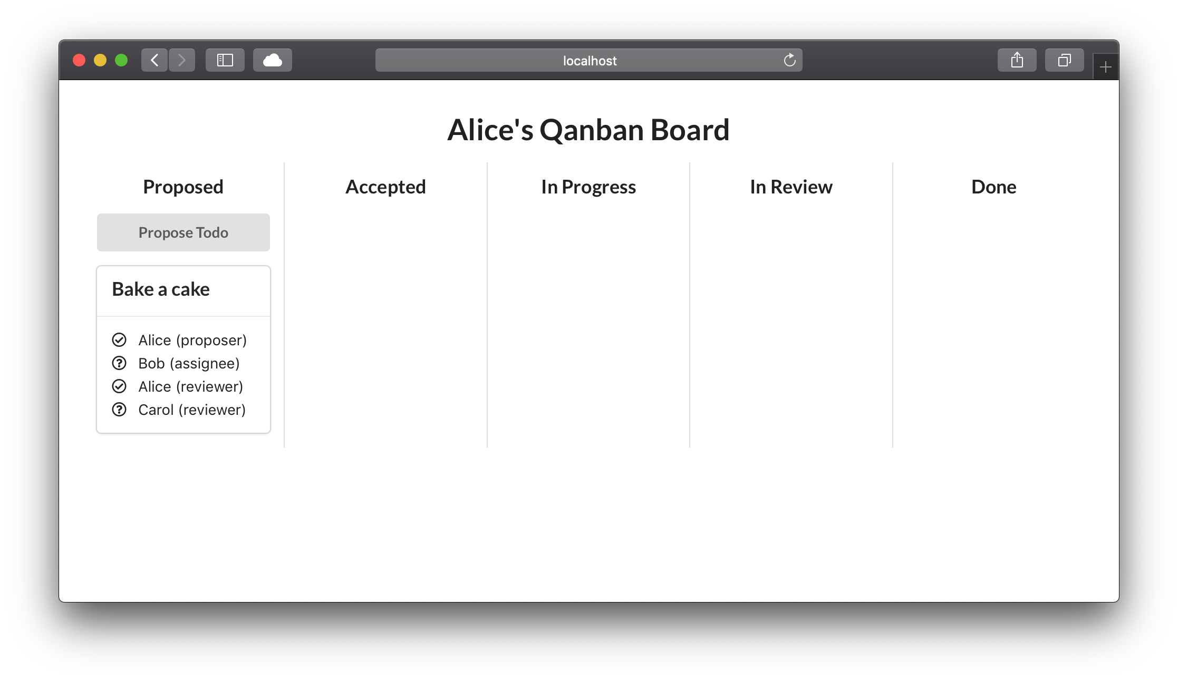The height and width of the screenshot is (680, 1178).
Task: Expand the In Progress column
Action: [x=588, y=186]
